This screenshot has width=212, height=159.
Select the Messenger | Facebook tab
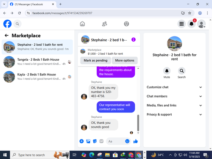[32, 4]
